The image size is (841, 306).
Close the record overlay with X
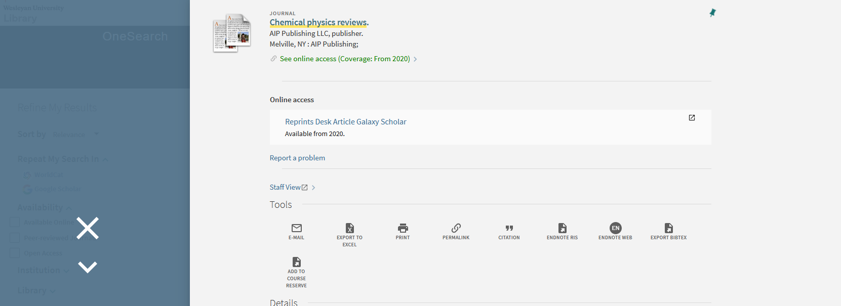point(88,228)
